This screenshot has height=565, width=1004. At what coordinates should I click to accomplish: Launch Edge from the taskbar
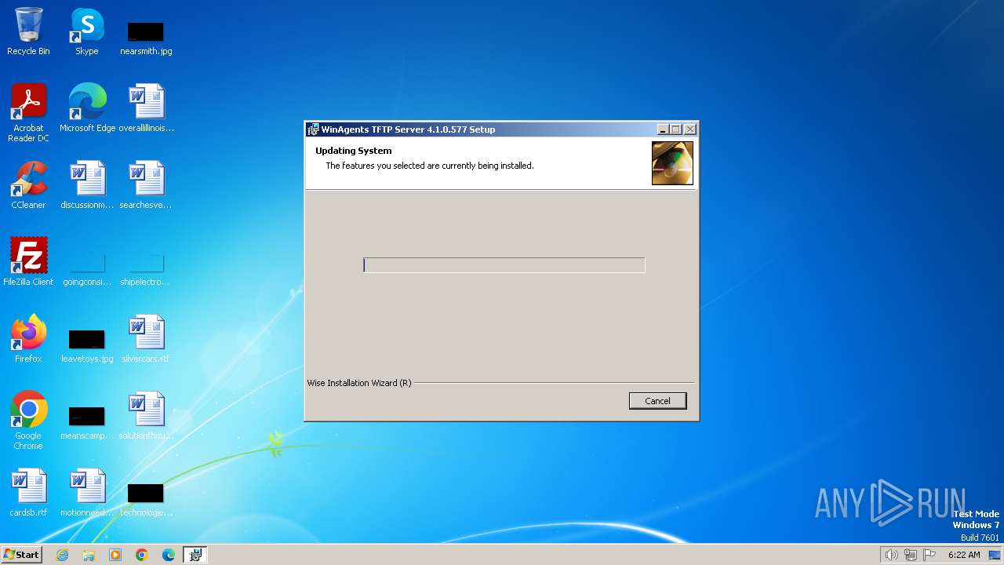click(169, 555)
